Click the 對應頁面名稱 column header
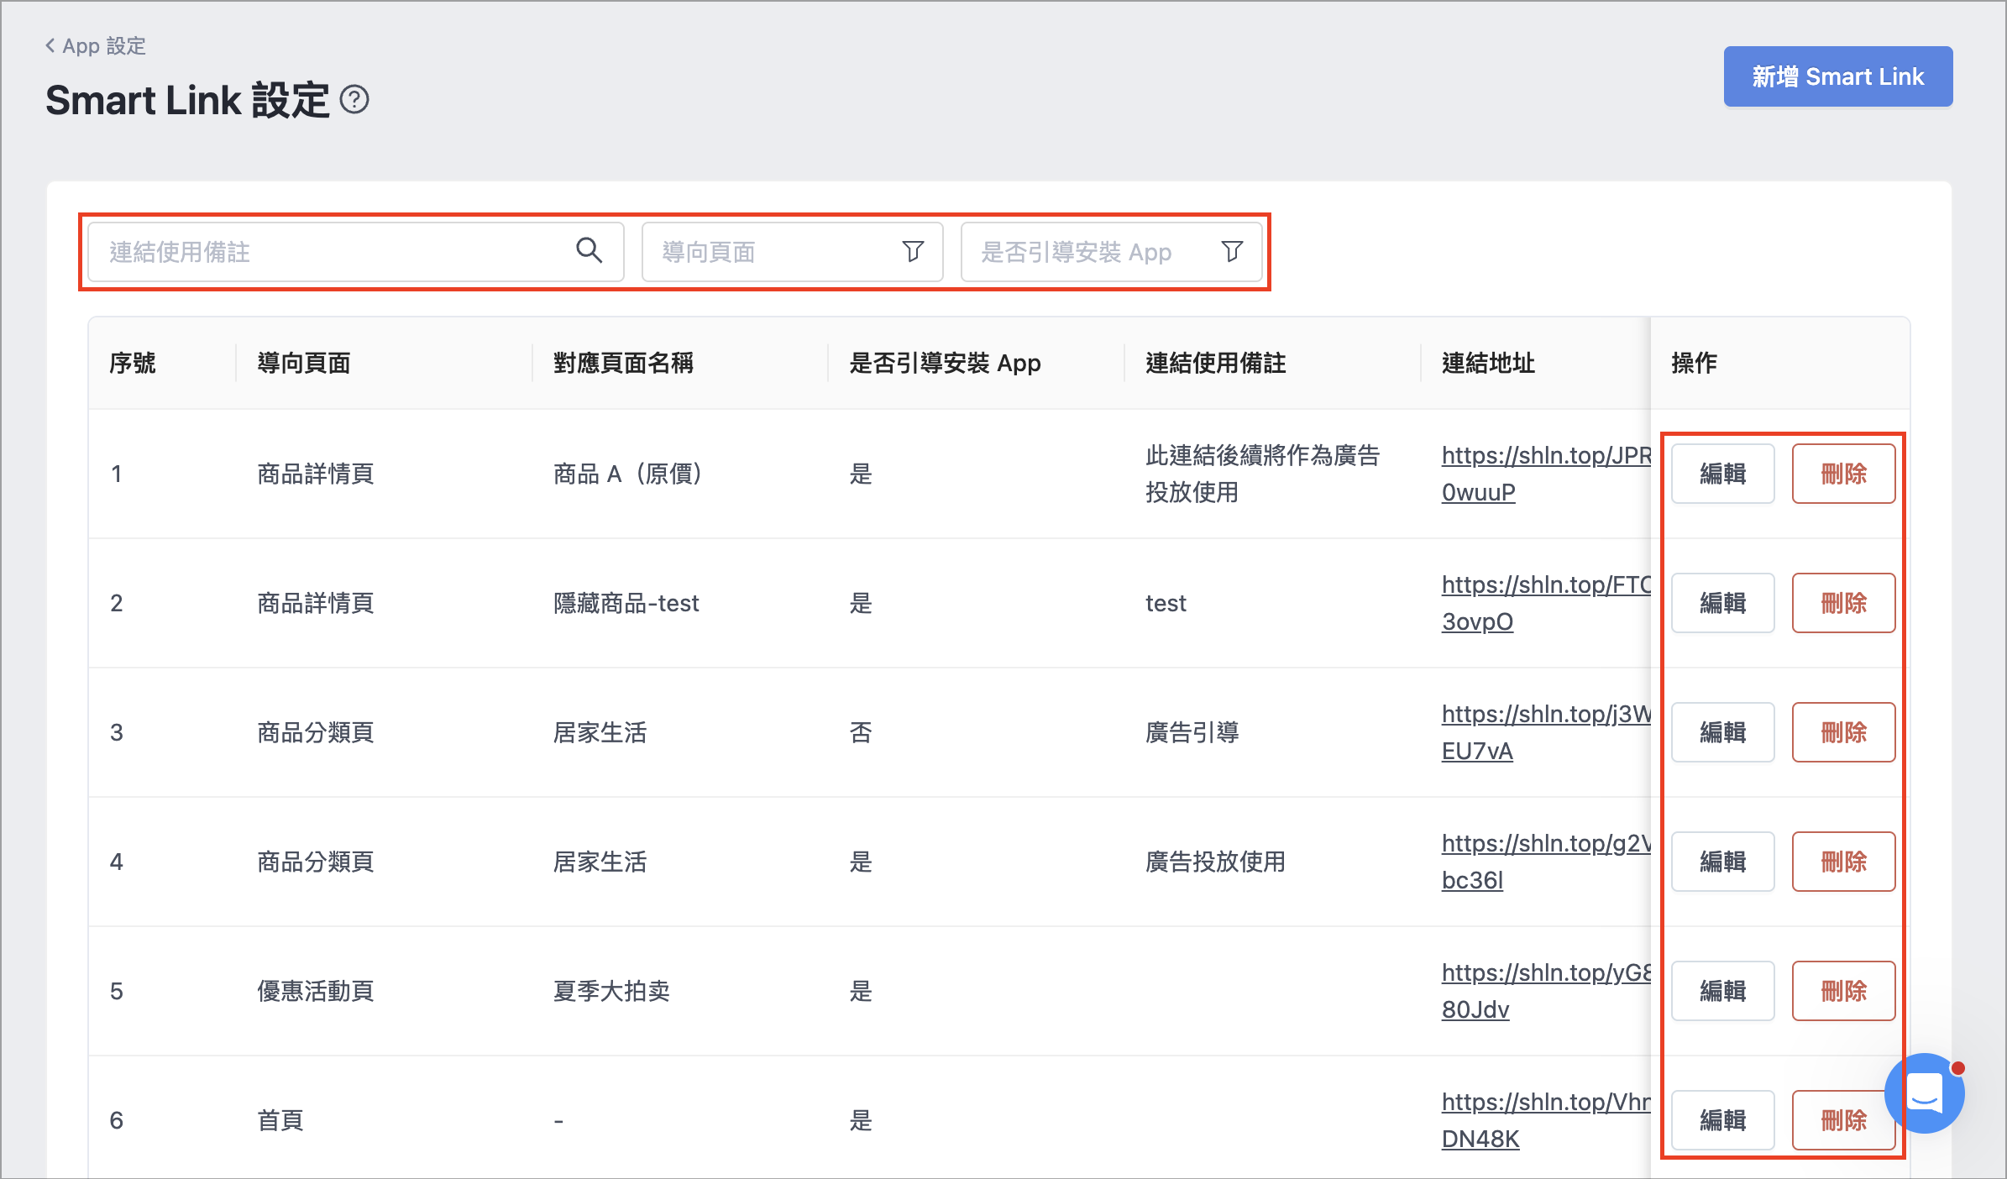 (623, 363)
